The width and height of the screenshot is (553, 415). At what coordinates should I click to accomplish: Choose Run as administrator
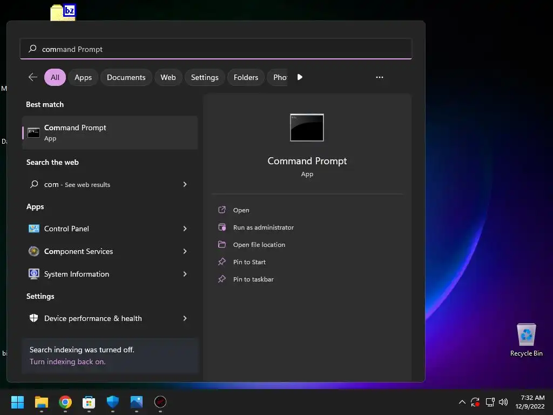[x=264, y=227]
